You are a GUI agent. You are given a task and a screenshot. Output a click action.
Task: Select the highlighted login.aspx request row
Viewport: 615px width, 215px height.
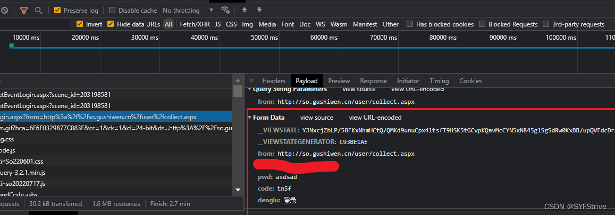tap(116, 117)
